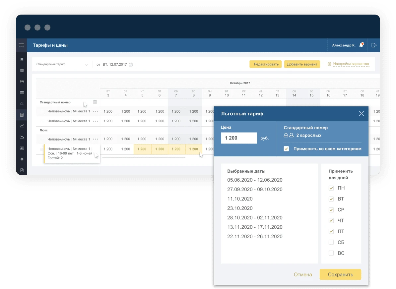Uncheck the ВТ day checkbox in dialog
Image resolution: width=396 pixels, height=289 pixels.
point(331,199)
